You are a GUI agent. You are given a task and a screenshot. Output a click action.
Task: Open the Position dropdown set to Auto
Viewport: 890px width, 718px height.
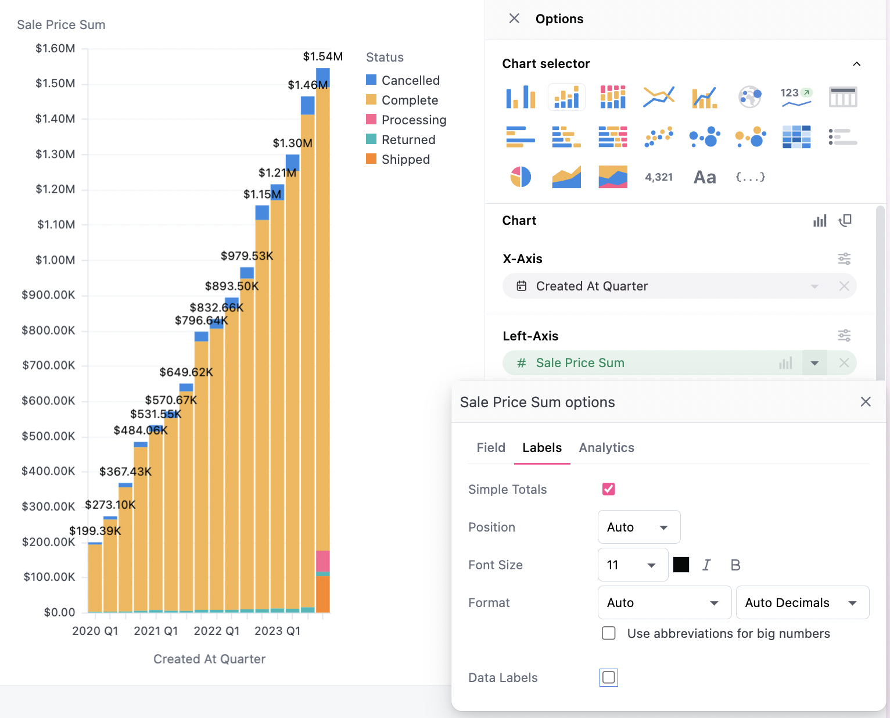(638, 527)
